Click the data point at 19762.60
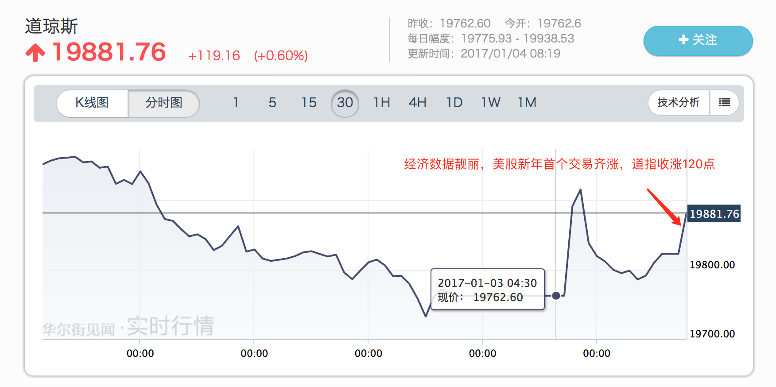This screenshot has height=387, width=776. click(x=556, y=295)
